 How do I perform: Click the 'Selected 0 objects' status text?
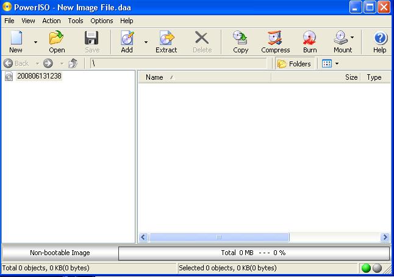227,268
